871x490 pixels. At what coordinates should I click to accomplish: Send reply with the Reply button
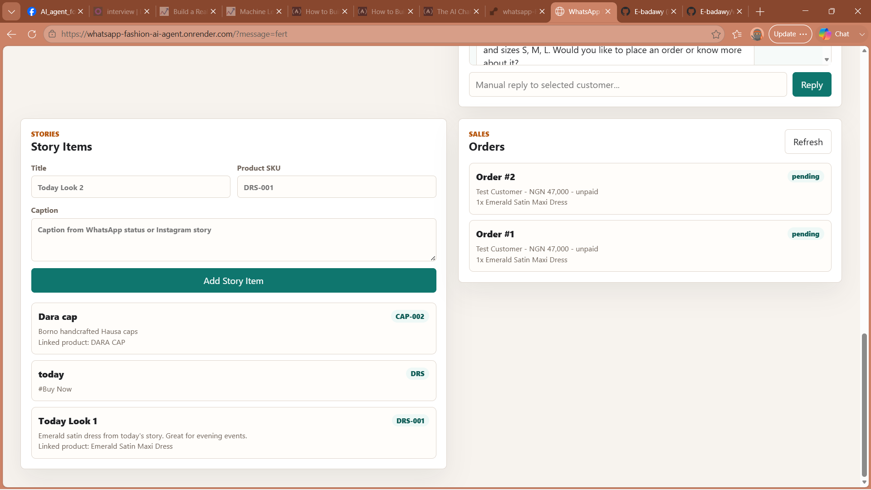[x=812, y=85]
